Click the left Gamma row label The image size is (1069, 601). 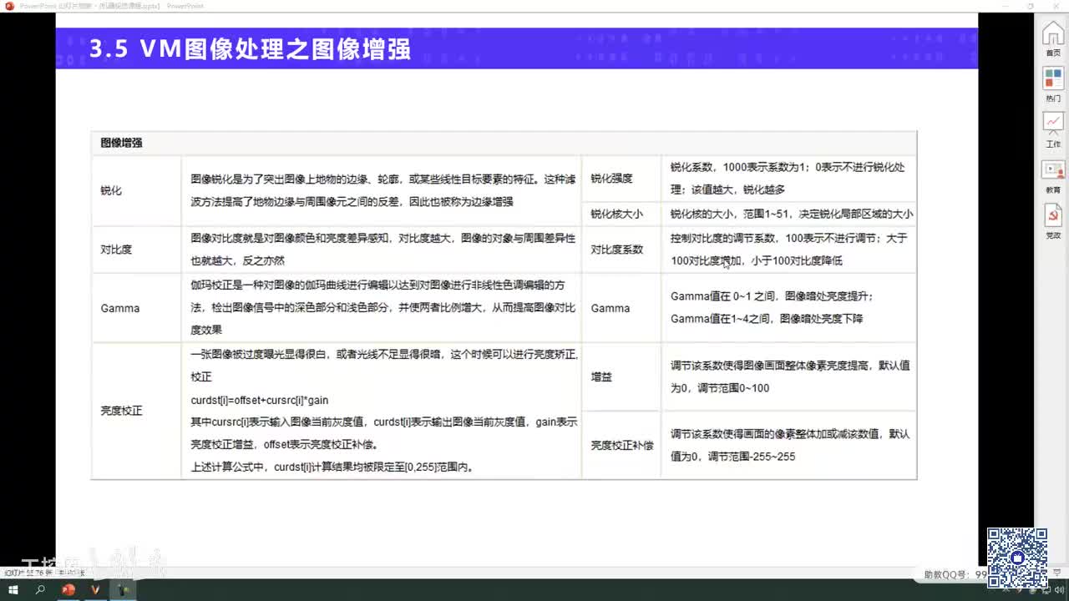pyautogui.click(x=120, y=308)
